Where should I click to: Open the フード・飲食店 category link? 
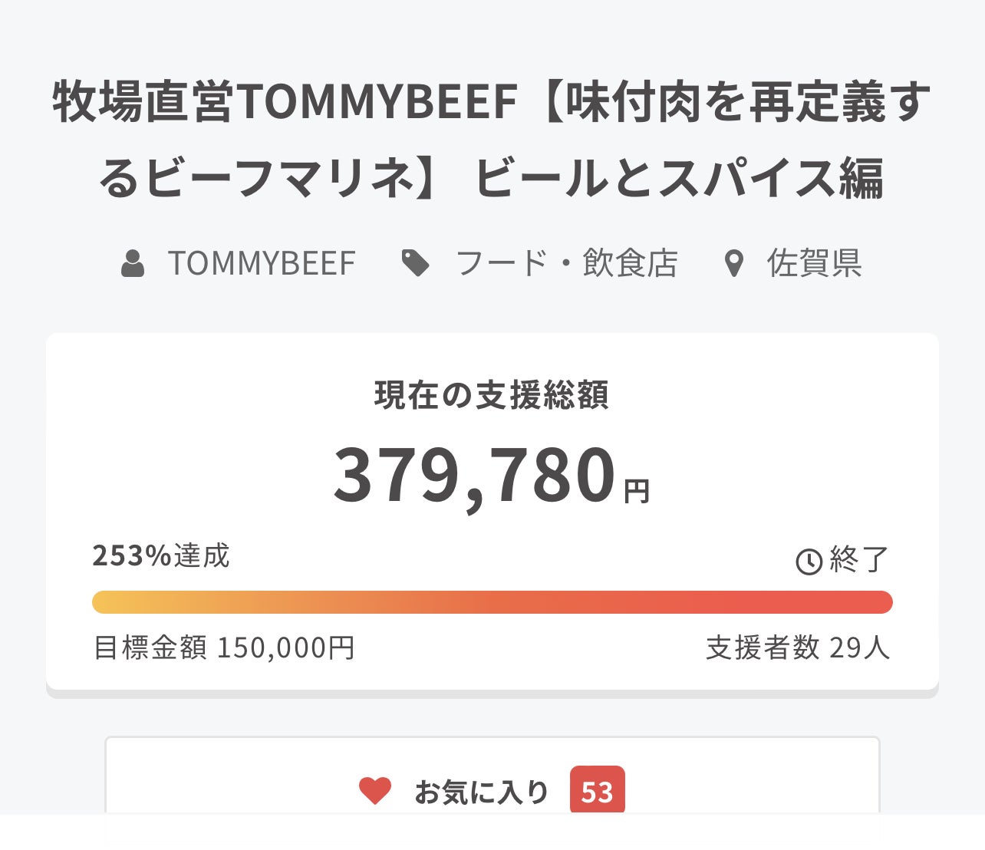pyautogui.click(x=566, y=263)
